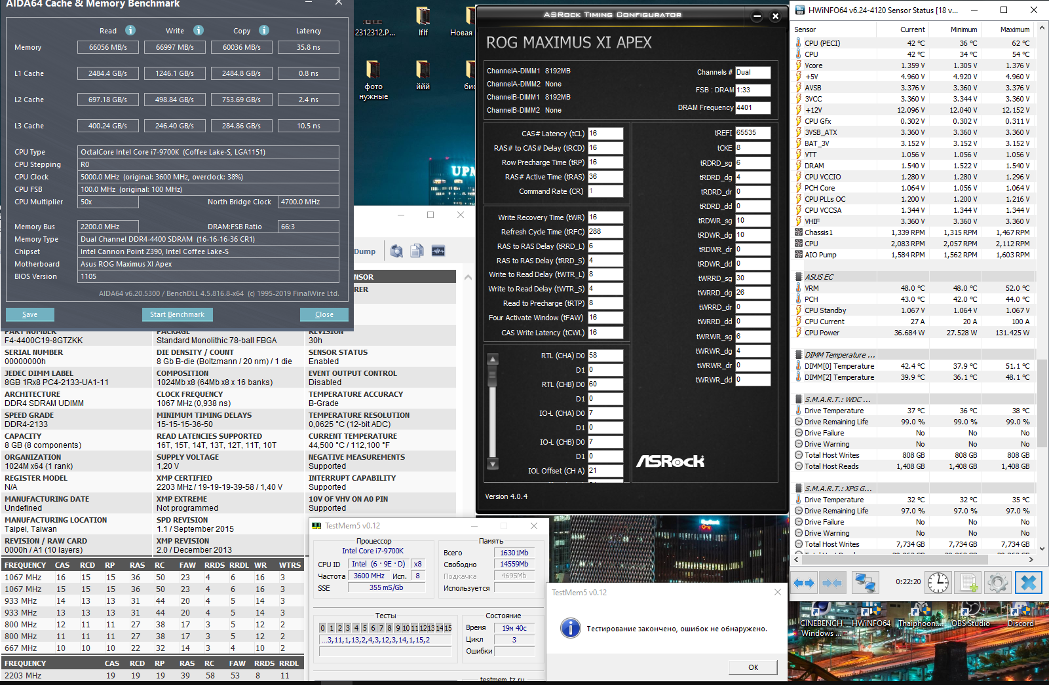The height and width of the screenshot is (685, 1049).
Task: Click scroll-down arrow in ASRock Timing Configurator
Action: pos(493,464)
